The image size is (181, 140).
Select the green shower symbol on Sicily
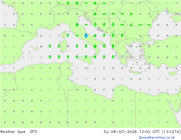click(86, 57)
